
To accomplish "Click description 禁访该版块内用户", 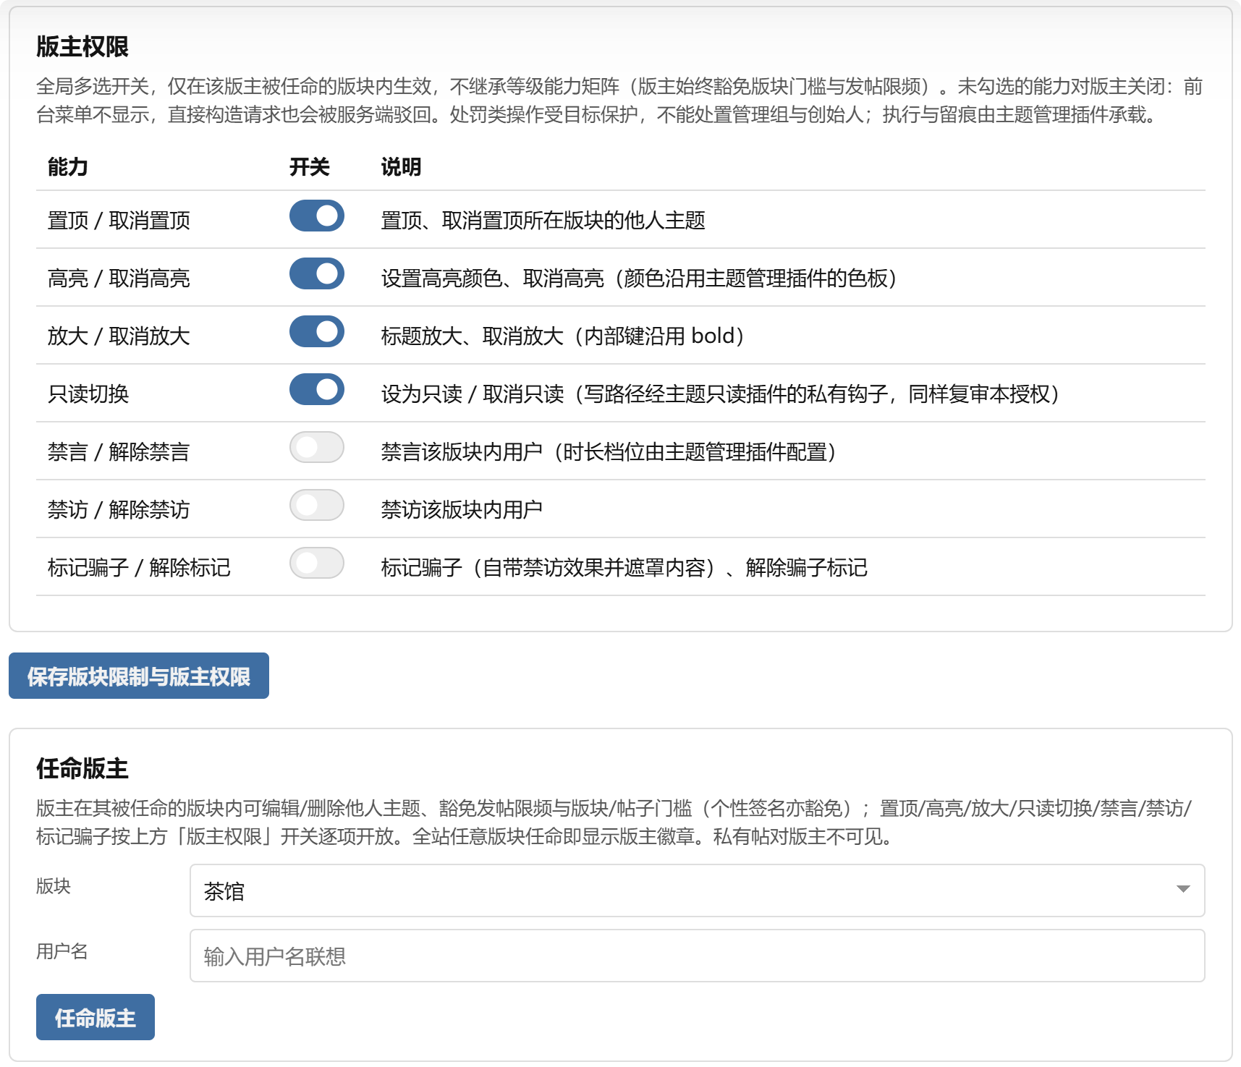I will (462, 509).
